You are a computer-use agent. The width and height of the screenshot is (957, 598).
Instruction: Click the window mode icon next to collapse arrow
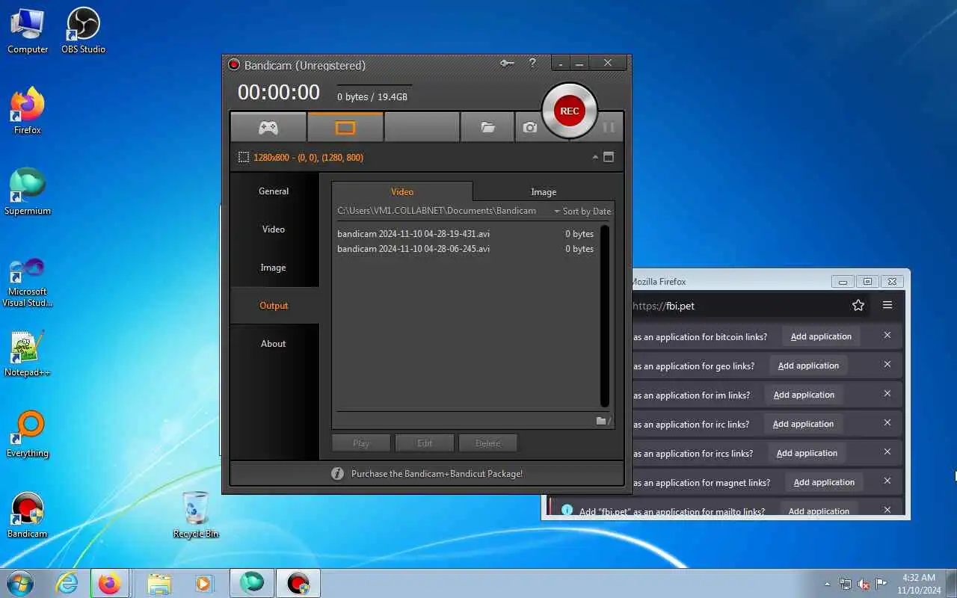tap(609, 157)
